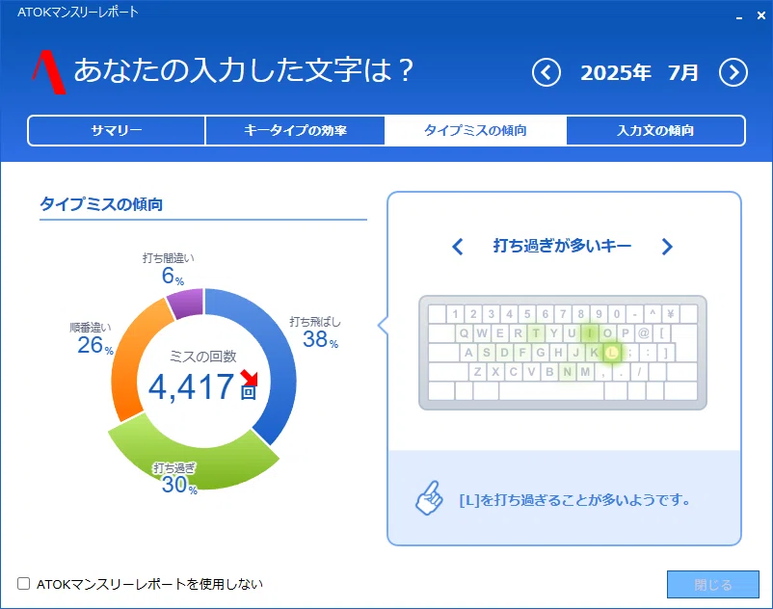773x609 pixels.
Task: Go to the previous month arrow
Action: point(546,73)
